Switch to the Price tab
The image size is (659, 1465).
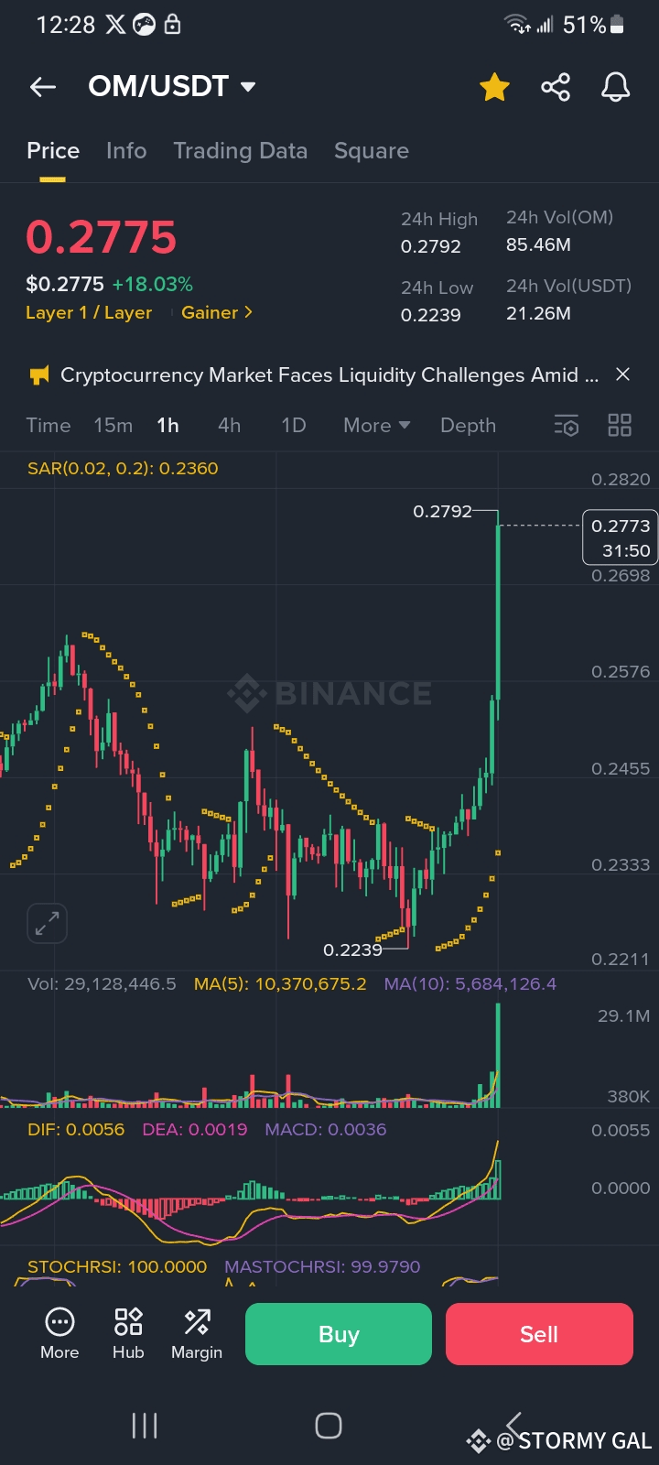53,150
